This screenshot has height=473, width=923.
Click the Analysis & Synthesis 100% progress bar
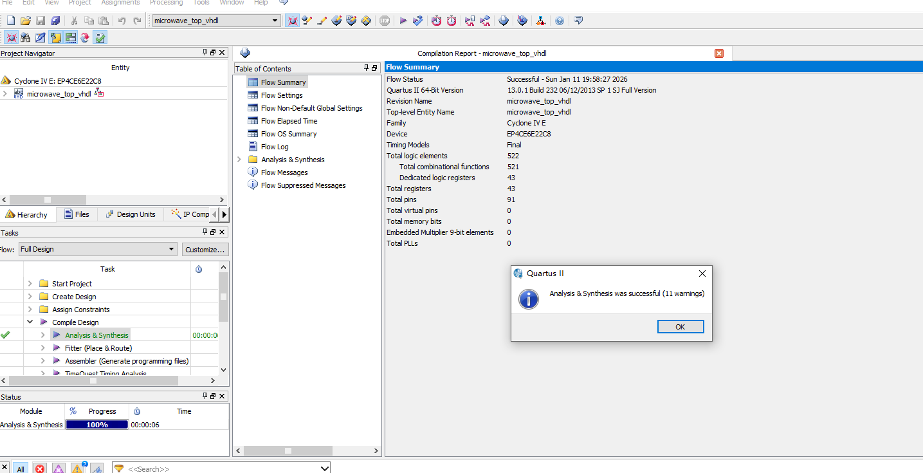pos(96,425)
